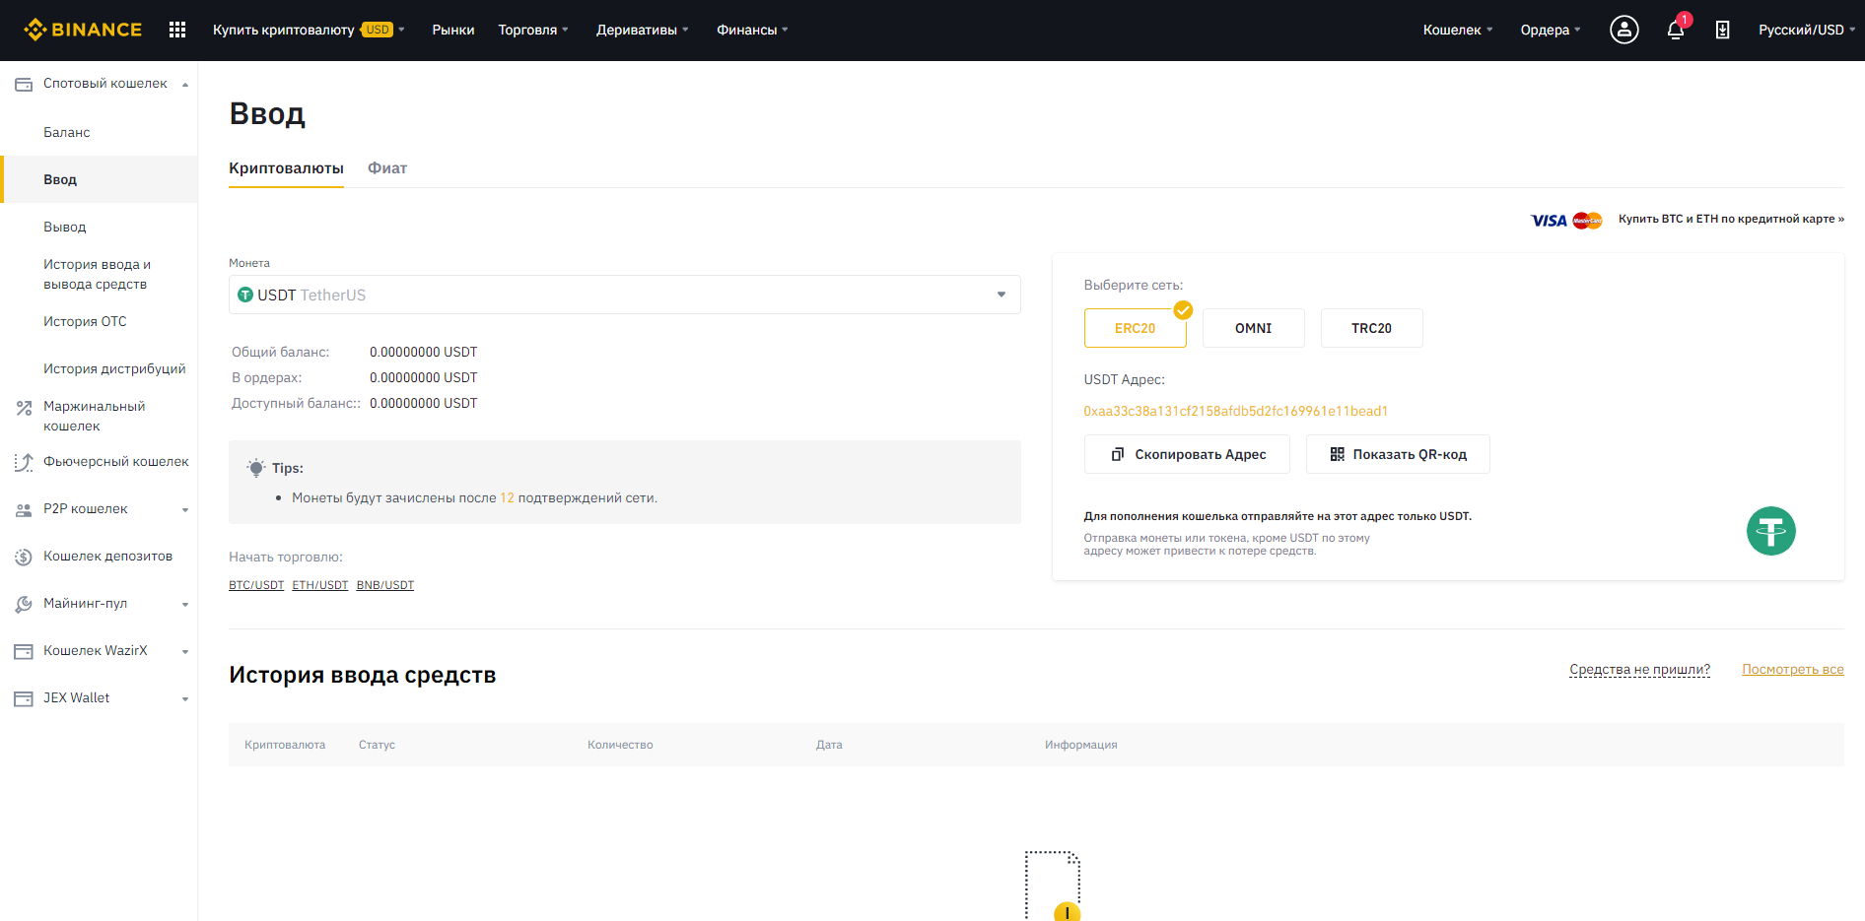The width and height of the screenshot is (1865, 921).
Task: Open BTC/USDT trading pair link
Action: (256, 585)
